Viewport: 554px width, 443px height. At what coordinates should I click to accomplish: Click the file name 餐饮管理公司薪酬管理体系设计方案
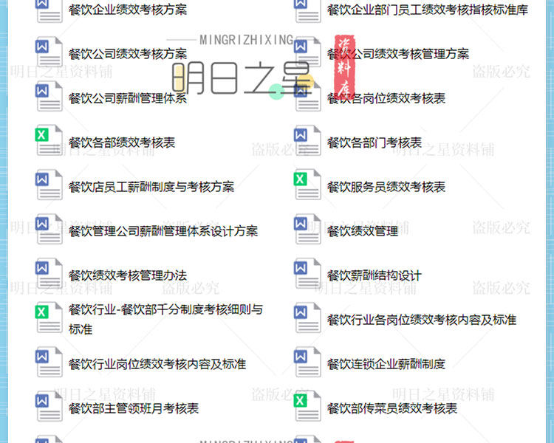pyautogui.click(x=163, y=231)
